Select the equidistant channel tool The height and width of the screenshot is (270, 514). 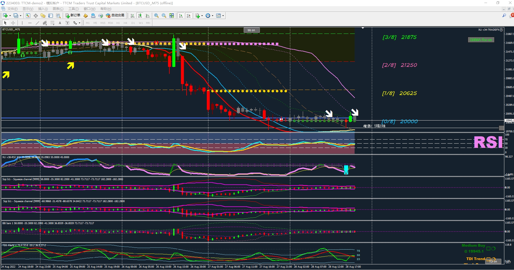pos(45,23)
